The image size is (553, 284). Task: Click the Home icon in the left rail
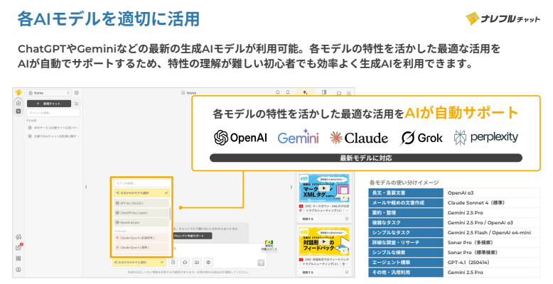click(18, 103)
